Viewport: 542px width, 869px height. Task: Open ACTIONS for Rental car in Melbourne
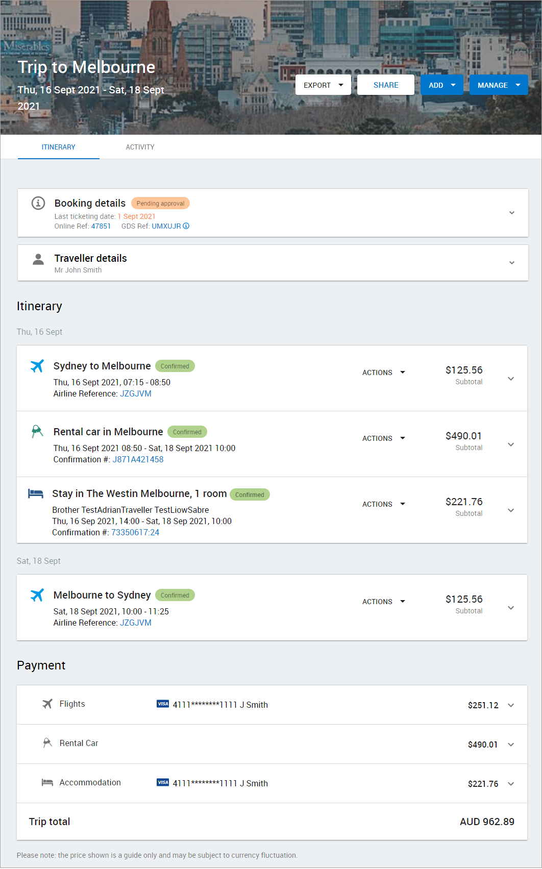[384, 438]
